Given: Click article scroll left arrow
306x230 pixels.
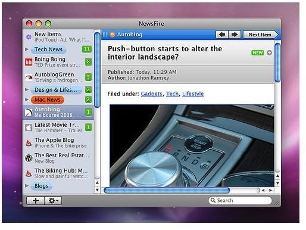Looking at the screenshot, I should 263,190.
